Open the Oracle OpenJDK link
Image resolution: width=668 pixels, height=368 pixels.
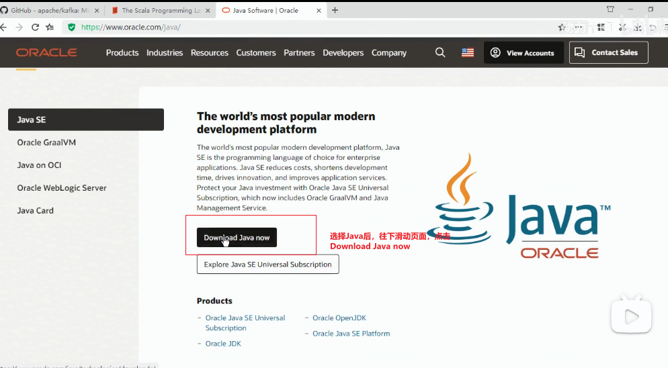pos(339,318)
